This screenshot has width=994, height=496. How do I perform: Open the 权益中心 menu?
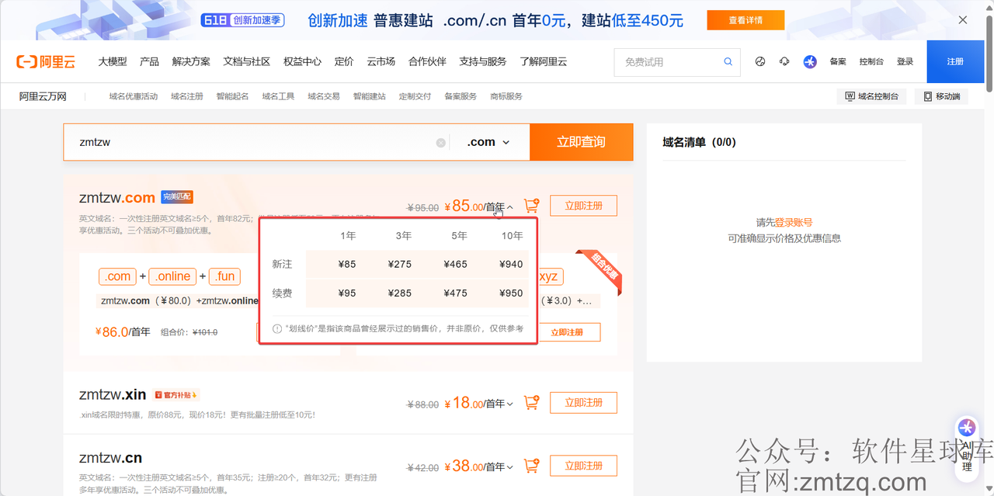click(x=302, y=61)
